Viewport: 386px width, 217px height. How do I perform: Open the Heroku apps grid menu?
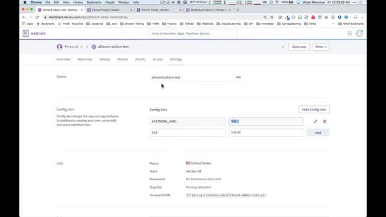(350, 34)
